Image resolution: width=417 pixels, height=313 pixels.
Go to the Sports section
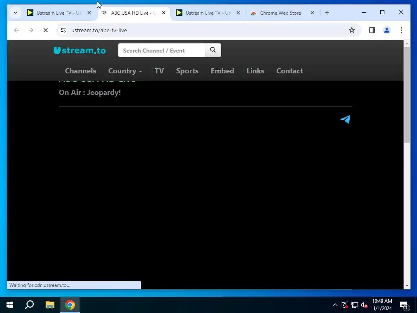187,71
